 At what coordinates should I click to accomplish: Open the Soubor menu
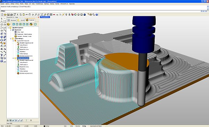[2, 4]
